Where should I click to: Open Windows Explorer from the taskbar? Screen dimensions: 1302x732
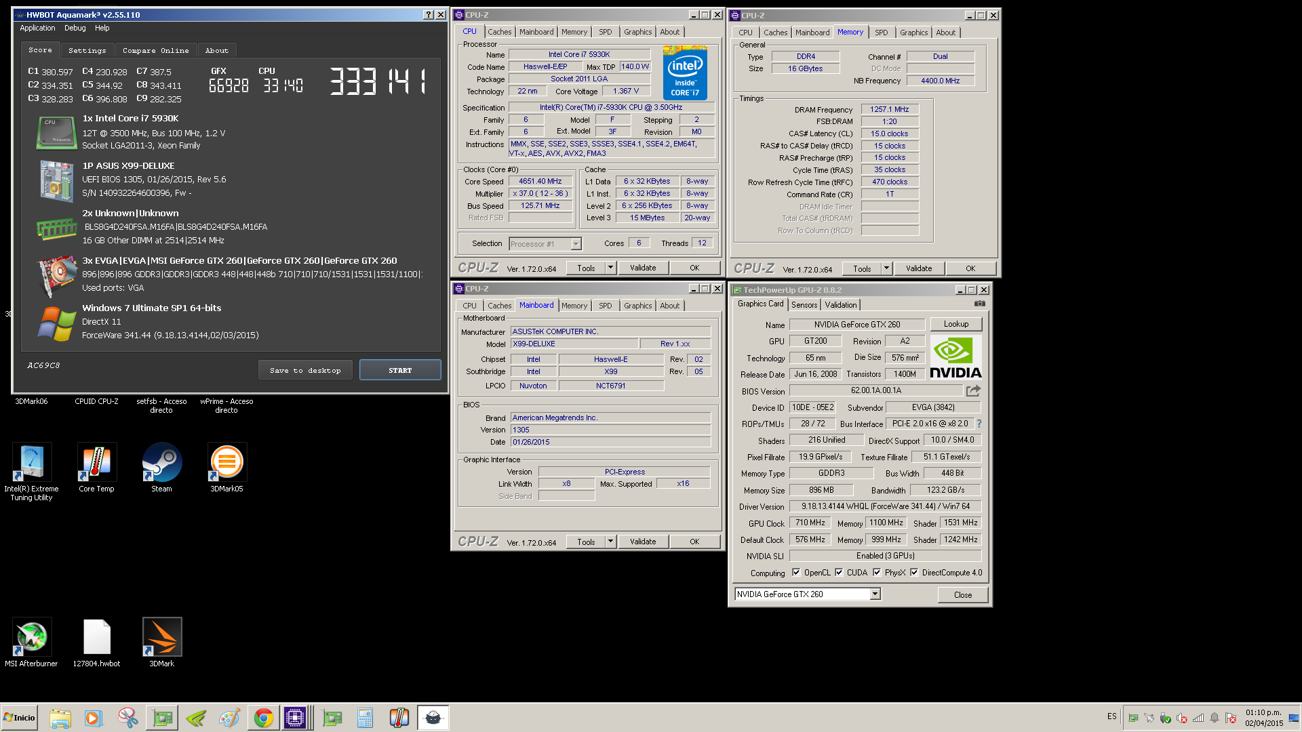pos(60,718)
